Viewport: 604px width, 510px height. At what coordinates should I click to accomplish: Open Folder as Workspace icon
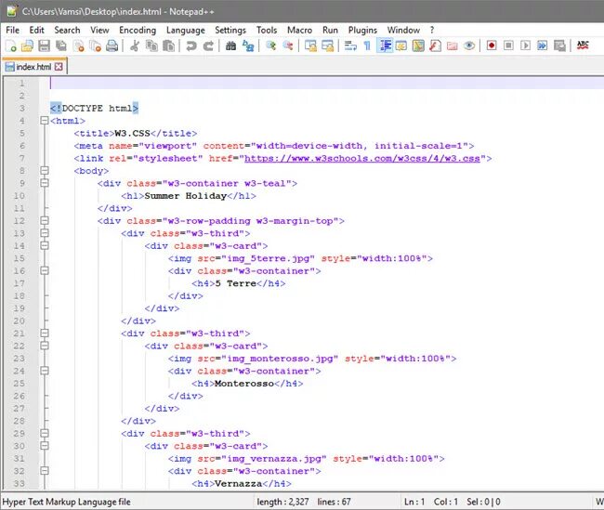coord(452,46)
